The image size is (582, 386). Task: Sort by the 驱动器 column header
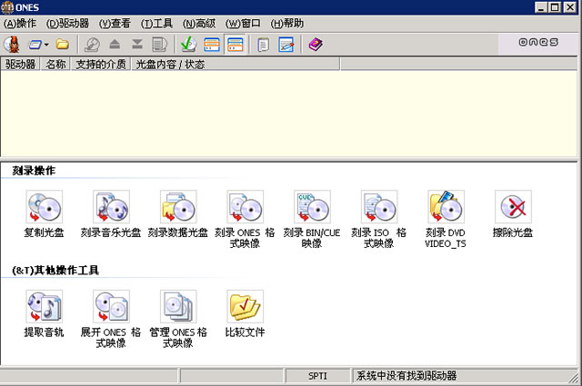coord(20,64)
